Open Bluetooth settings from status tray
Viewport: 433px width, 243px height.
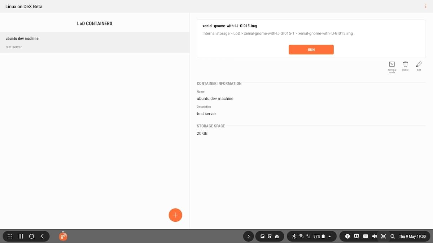click(294, 236)
